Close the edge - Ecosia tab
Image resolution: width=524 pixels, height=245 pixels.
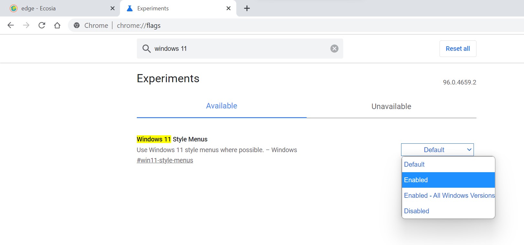point(113,8)
